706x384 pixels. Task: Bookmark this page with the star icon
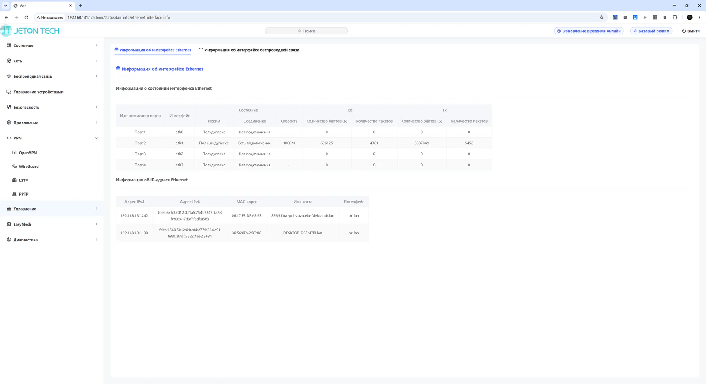601,18
